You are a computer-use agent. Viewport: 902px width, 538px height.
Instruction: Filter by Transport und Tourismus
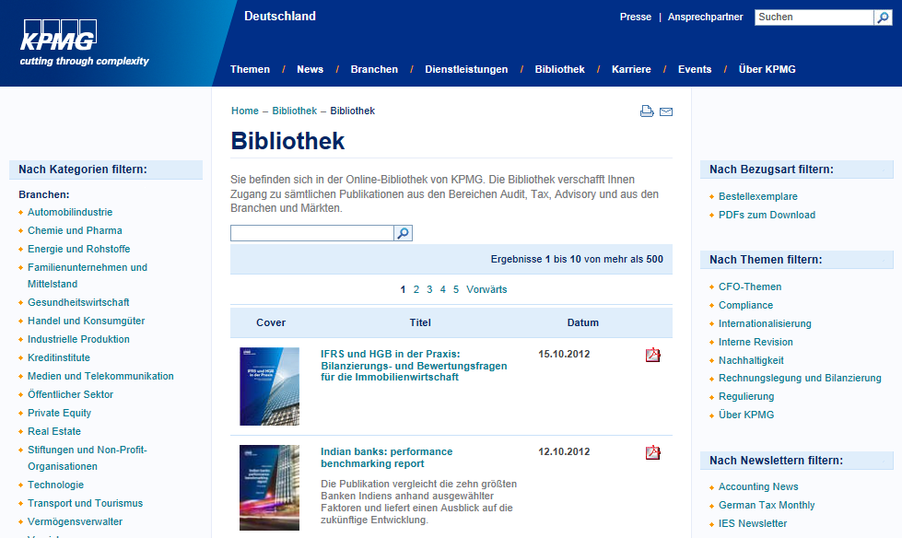[x=85, y=504]
